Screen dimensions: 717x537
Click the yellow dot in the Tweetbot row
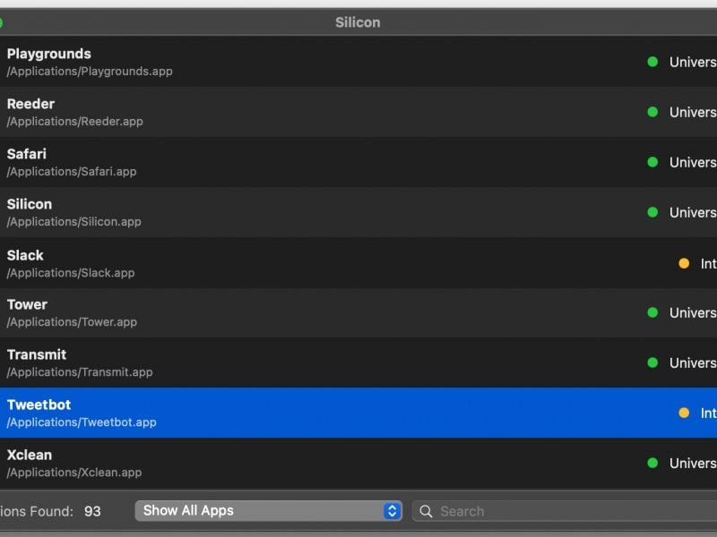(684, 413)
